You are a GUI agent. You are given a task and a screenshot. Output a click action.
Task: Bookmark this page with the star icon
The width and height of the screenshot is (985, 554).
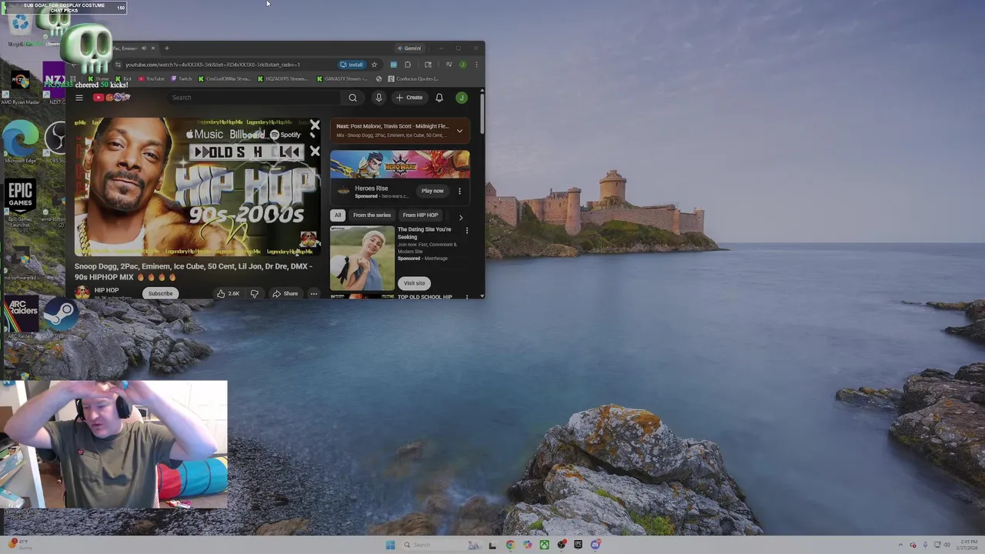click(x=375, y=65)
